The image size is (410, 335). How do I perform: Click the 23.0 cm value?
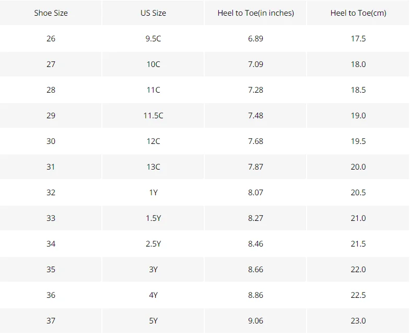click(358, 321)
